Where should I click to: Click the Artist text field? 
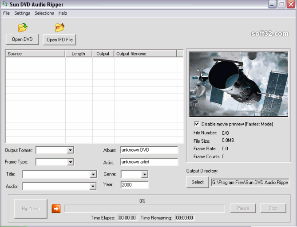149,162
